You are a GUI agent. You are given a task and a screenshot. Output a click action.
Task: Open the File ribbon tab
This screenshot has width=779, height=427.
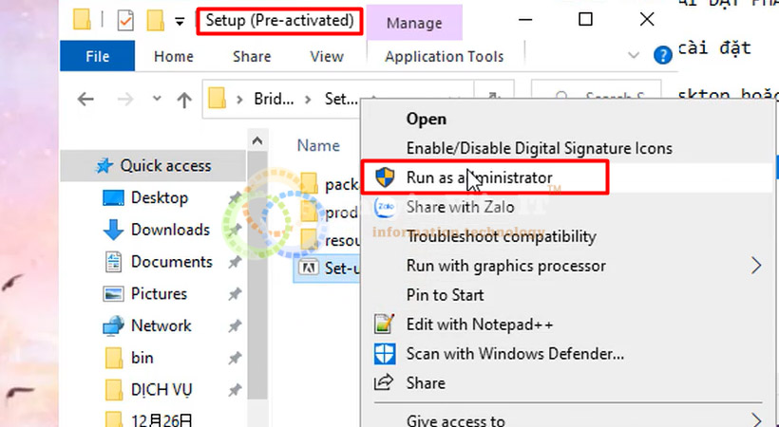pyautogui.click(x=98, y=57)
